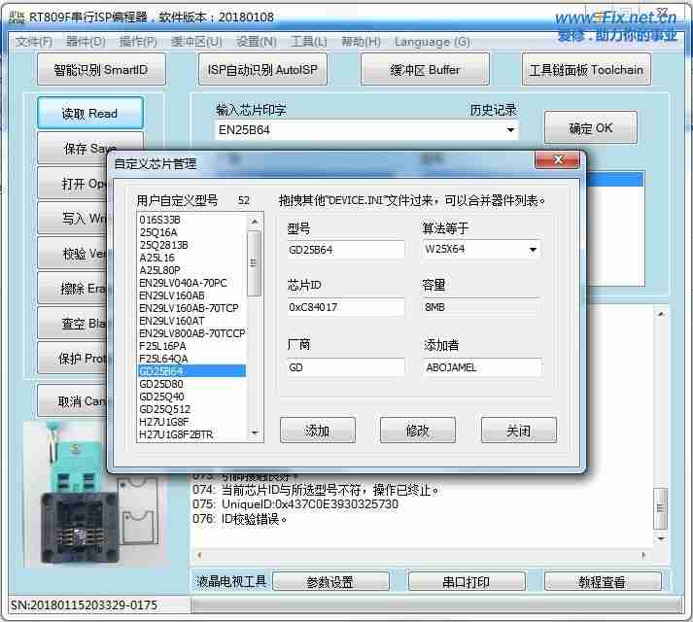This screenshot has height=622, width=693.
Task: Click the SmartID 智能识别 button
Action: pyautogui.click(x=101, y=69)
